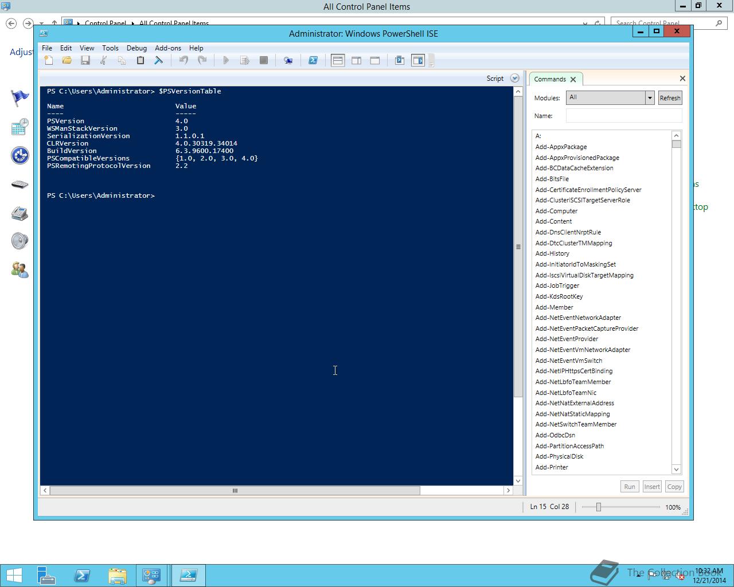This screenshot has height=587, width=734.
Task: Click the Cut scissors icon
Action: (104, 60)
